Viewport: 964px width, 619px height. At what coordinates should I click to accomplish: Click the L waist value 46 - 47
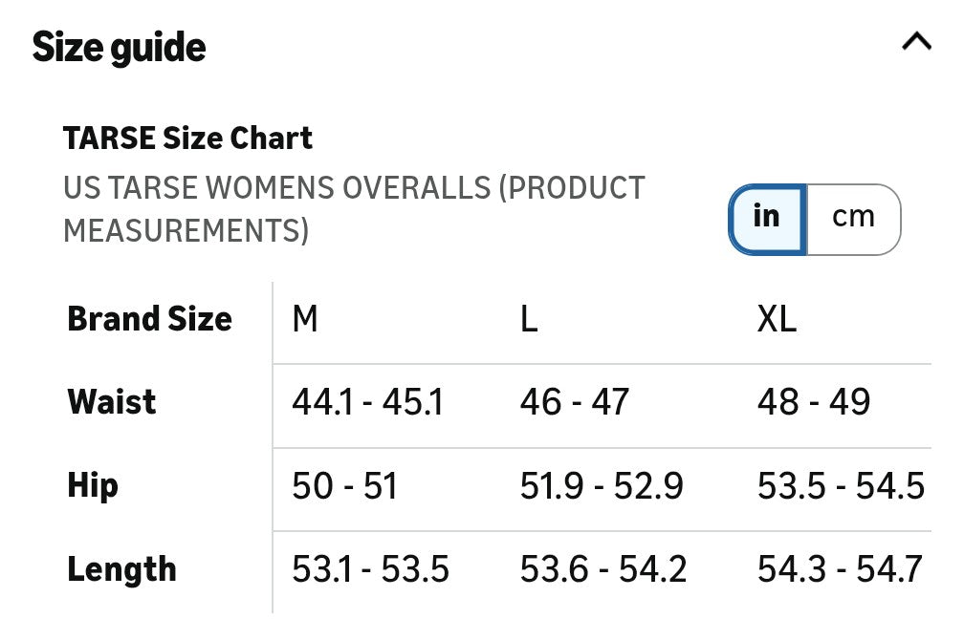[574, 402]
